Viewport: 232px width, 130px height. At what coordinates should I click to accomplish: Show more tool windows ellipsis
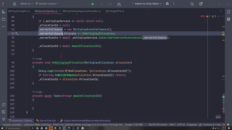click(4, 26)
